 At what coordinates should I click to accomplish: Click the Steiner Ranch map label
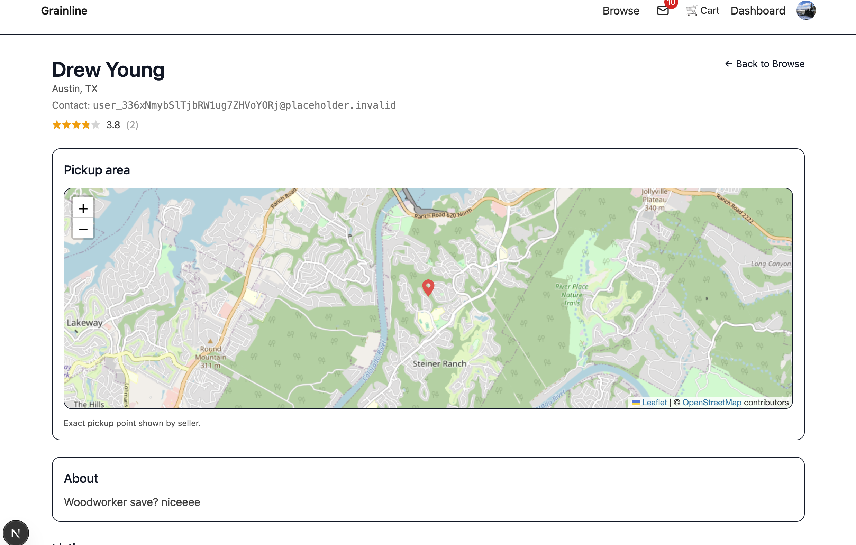pos(439,363)
